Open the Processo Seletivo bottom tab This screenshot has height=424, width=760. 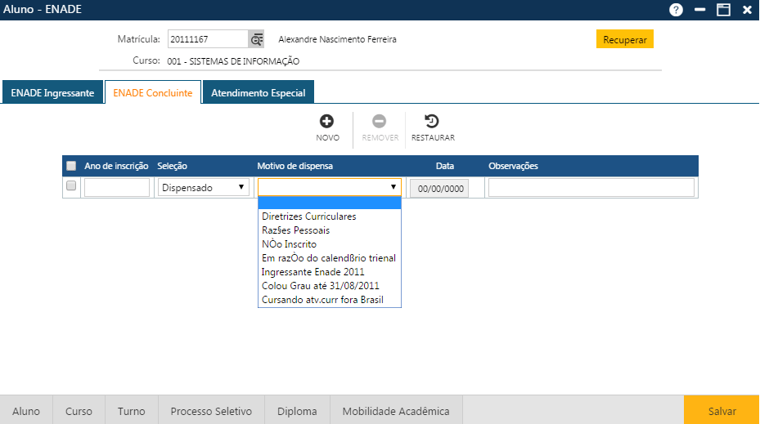(211, 410)
